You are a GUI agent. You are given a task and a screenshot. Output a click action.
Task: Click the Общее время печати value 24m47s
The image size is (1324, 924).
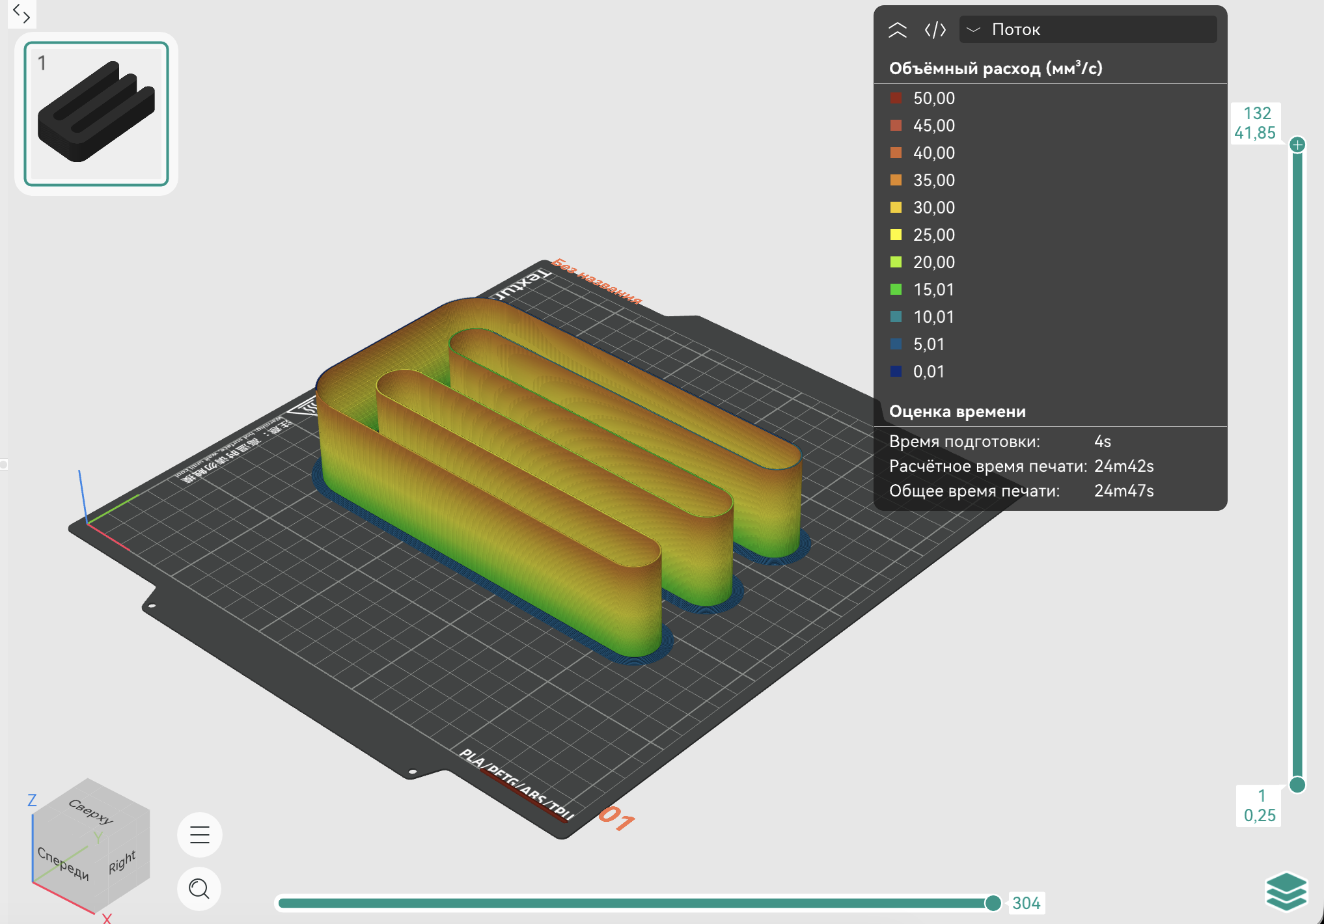click(x=1124, y=491)
